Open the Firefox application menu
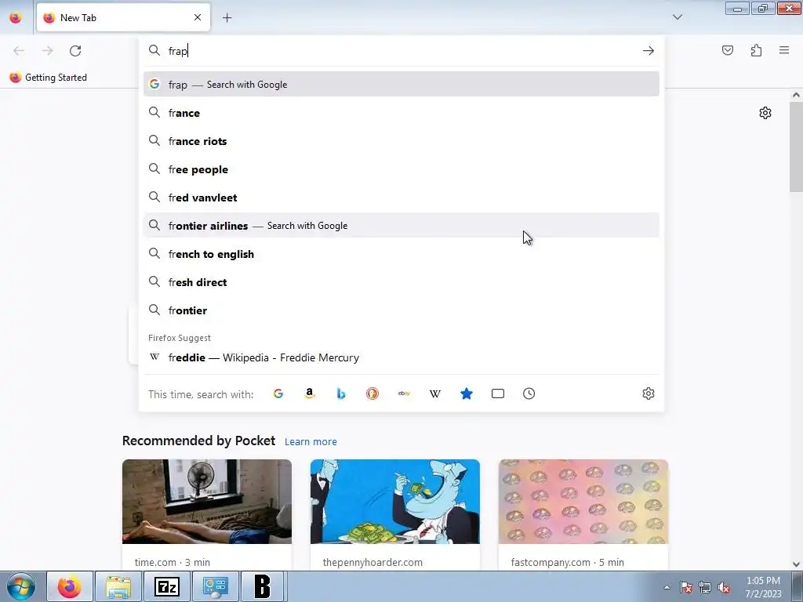Screen dimensions: 803x602 pos(783,50)
